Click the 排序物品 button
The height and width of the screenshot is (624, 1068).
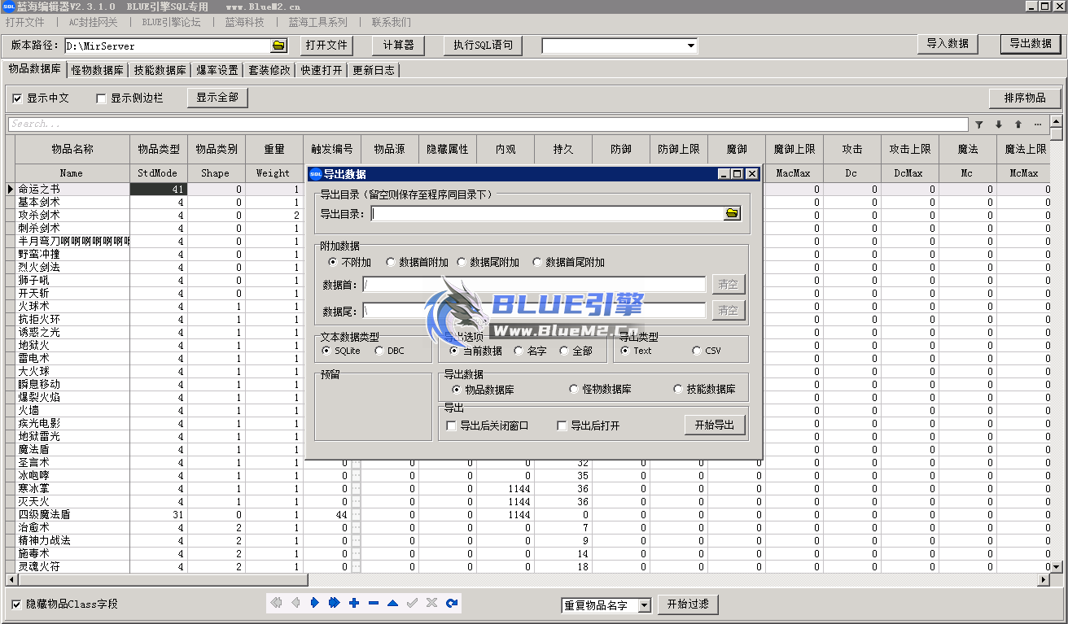[x=1025, y=98]
